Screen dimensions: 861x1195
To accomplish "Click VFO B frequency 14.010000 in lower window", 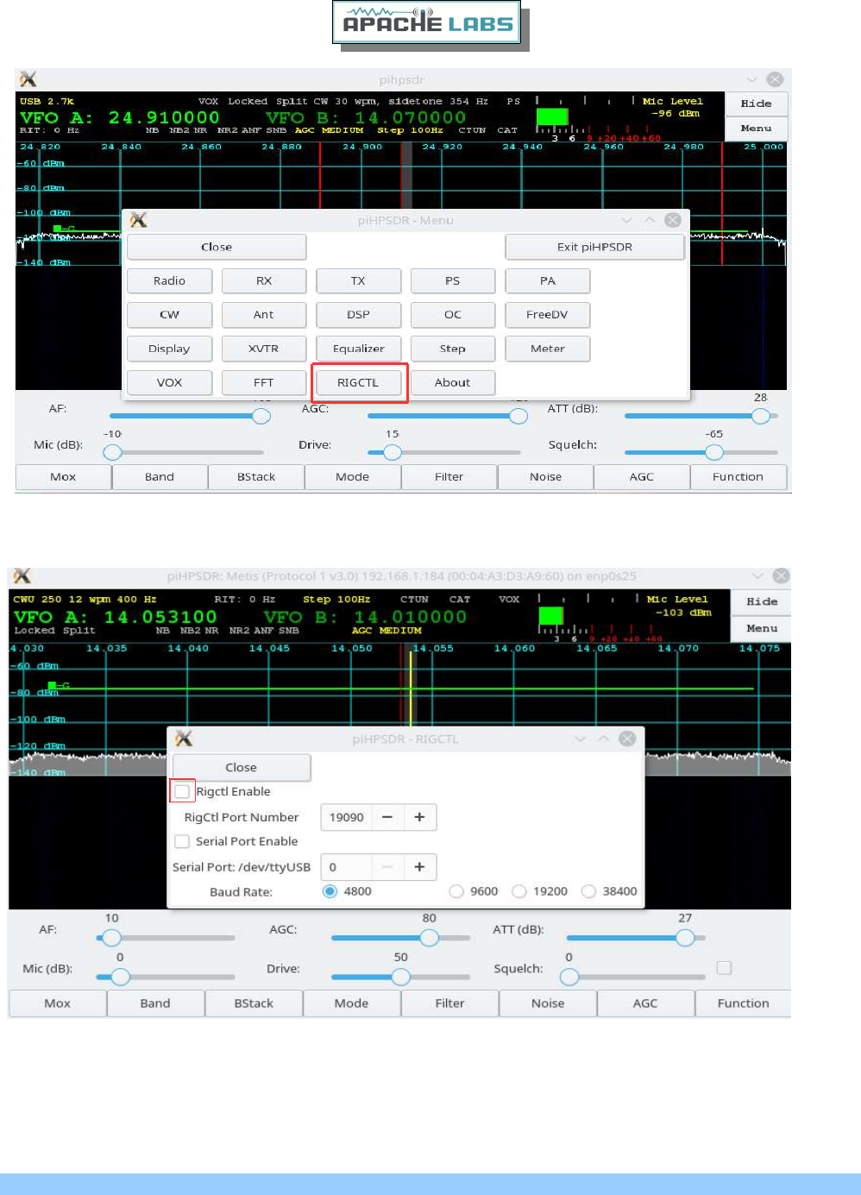I will (x=411, y=617).
